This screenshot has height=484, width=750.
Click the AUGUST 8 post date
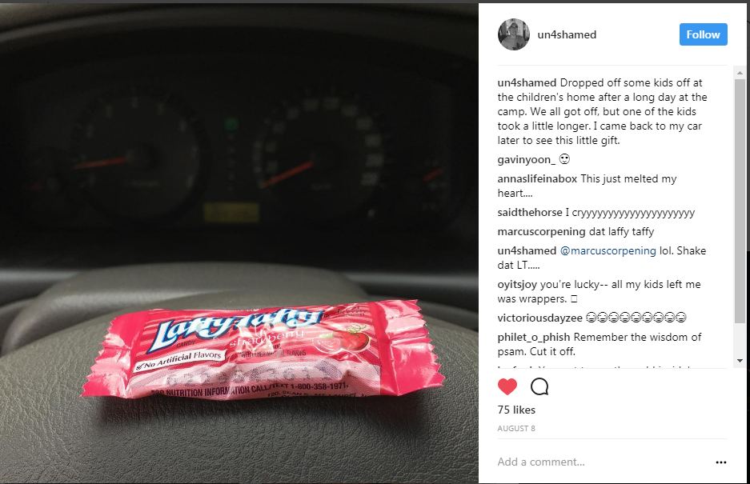pos(516,429)
